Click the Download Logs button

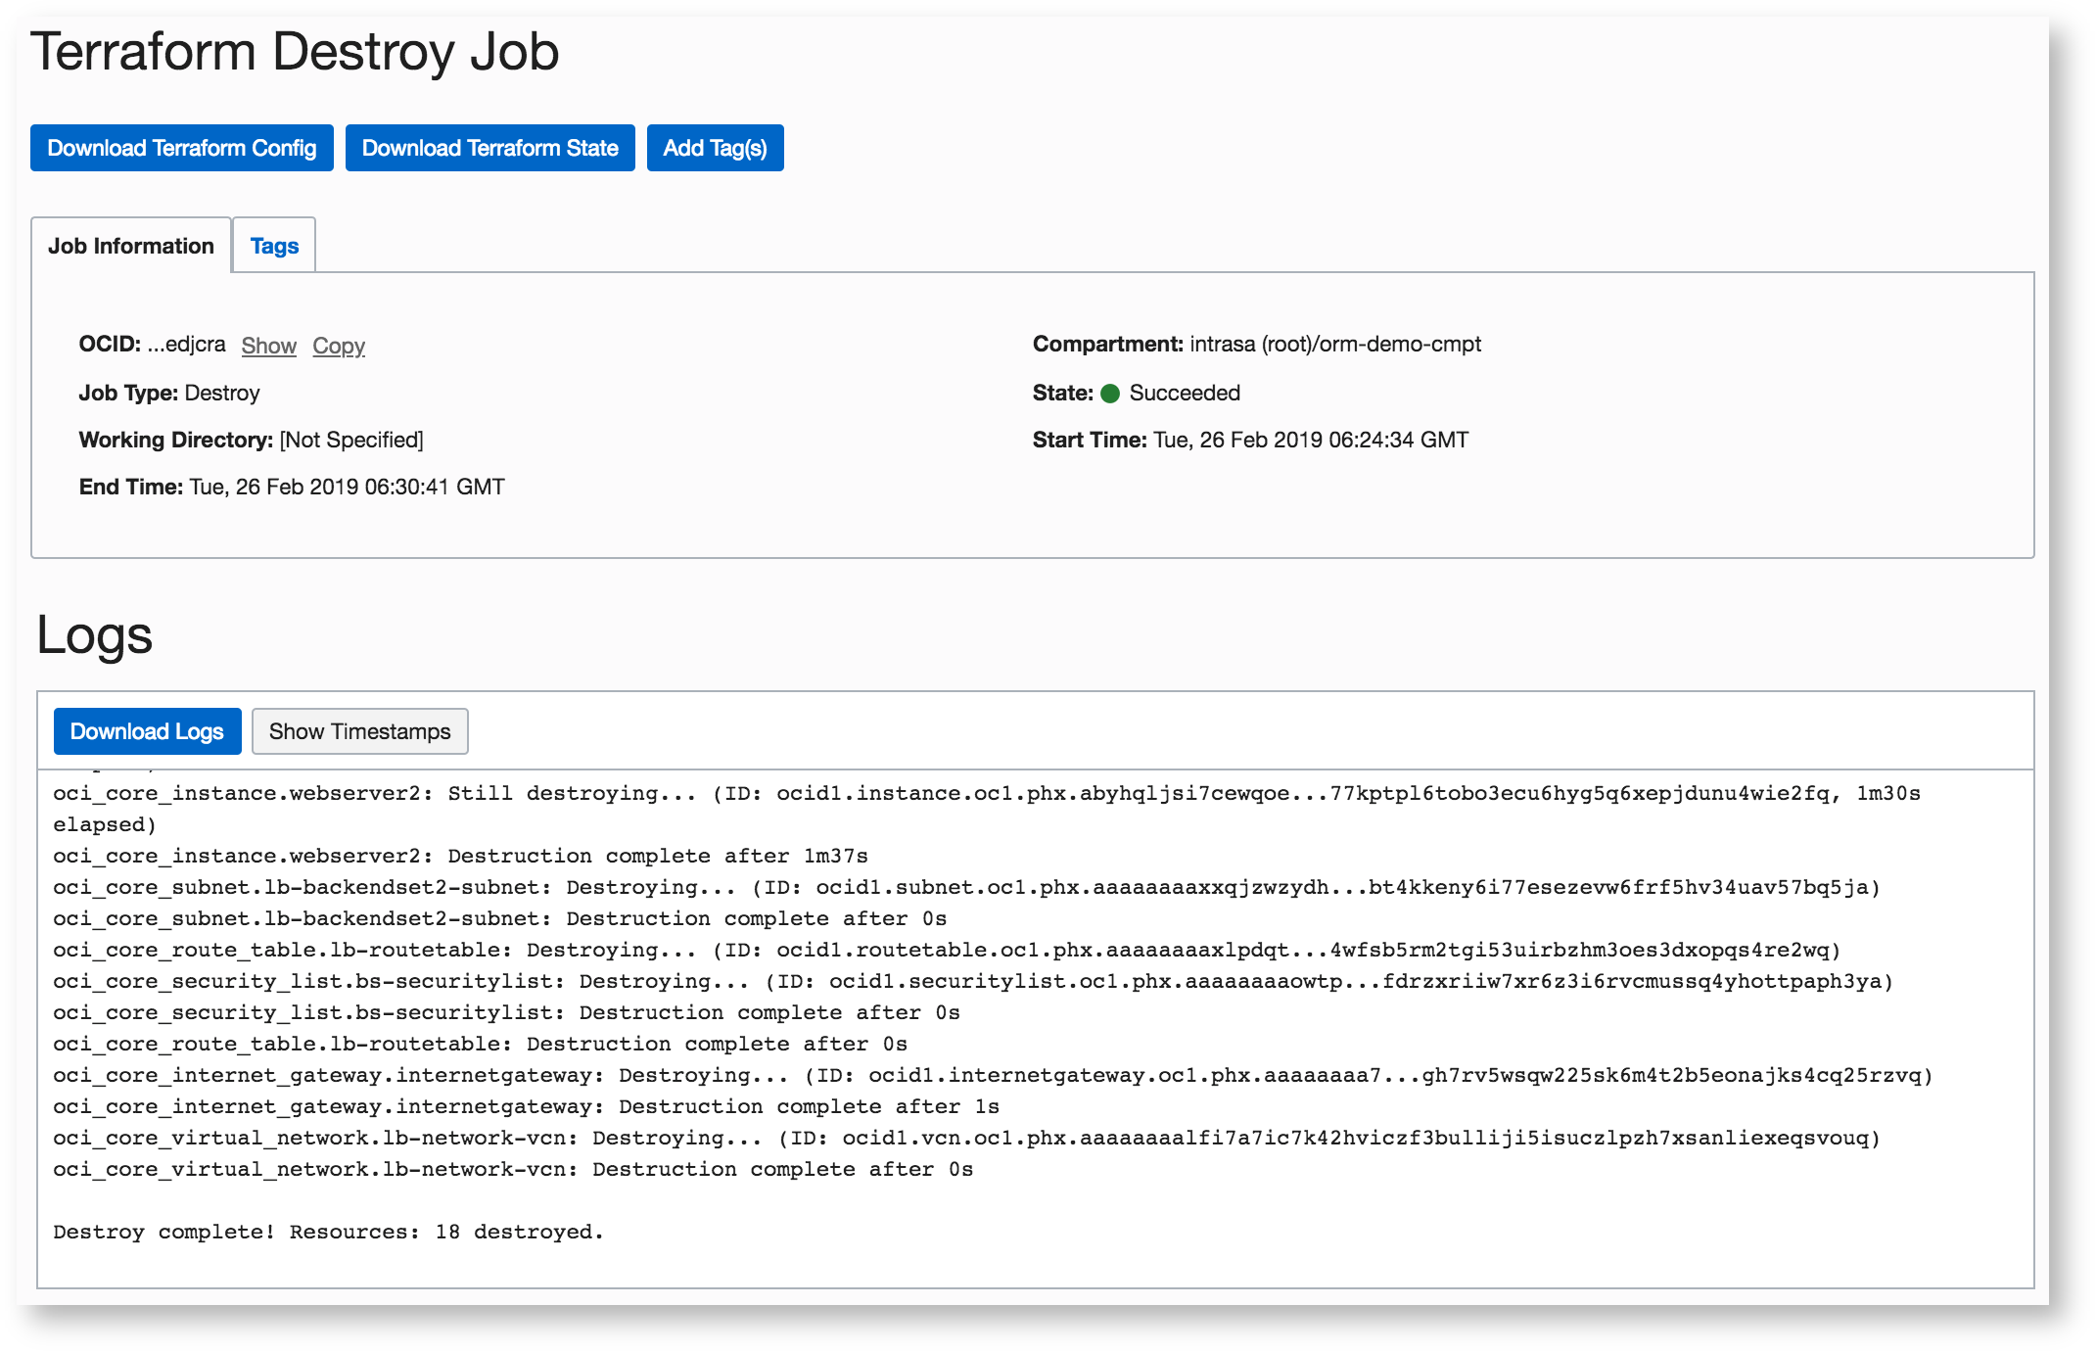coord(147,731)
